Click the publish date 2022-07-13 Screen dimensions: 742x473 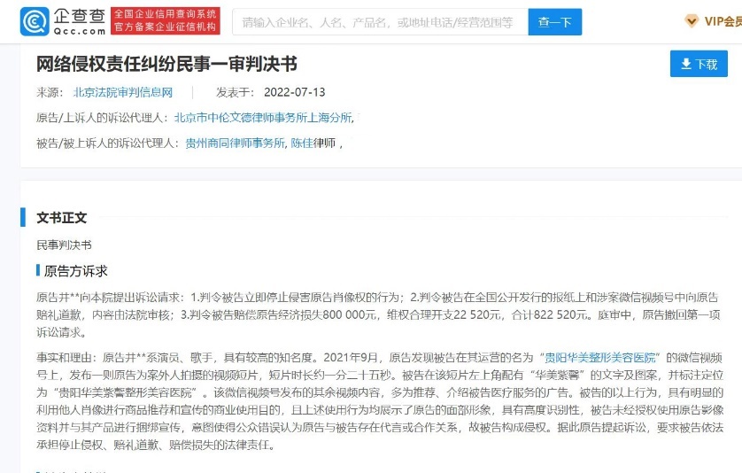(x=294, y=92)
